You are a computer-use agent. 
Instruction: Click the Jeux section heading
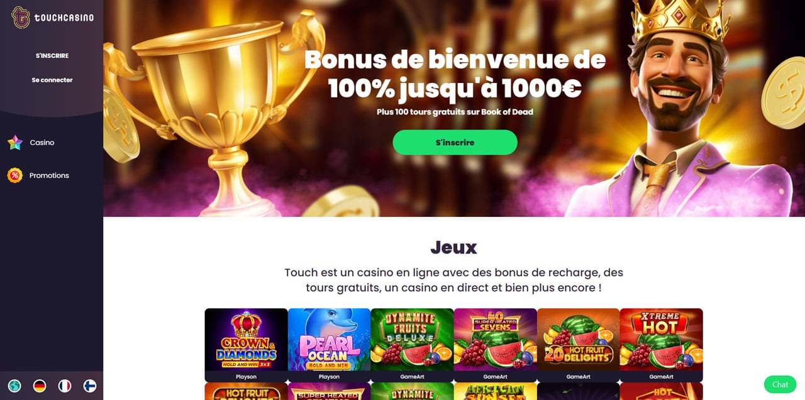click(x=453, y=247)
